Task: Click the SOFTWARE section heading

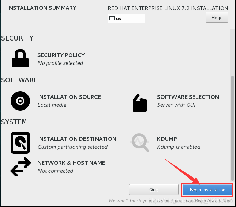Action: coord(20,80)
